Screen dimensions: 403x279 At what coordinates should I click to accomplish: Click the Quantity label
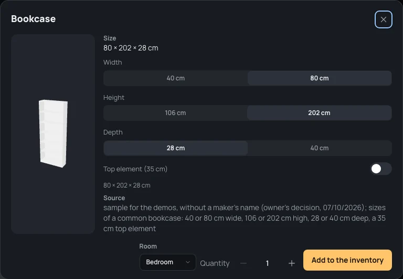(215, 263)
